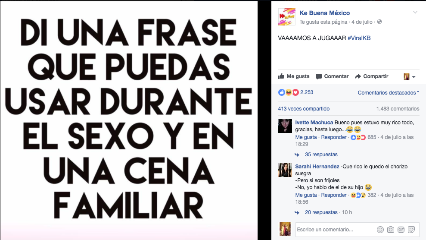This screenshot has width=426, height=240.
Task: Open the profile selector dropdown arrow
Action: click(414, 77)
